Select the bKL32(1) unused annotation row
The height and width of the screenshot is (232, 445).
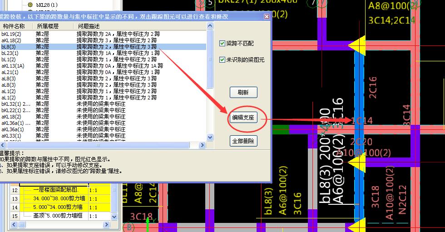104,104
